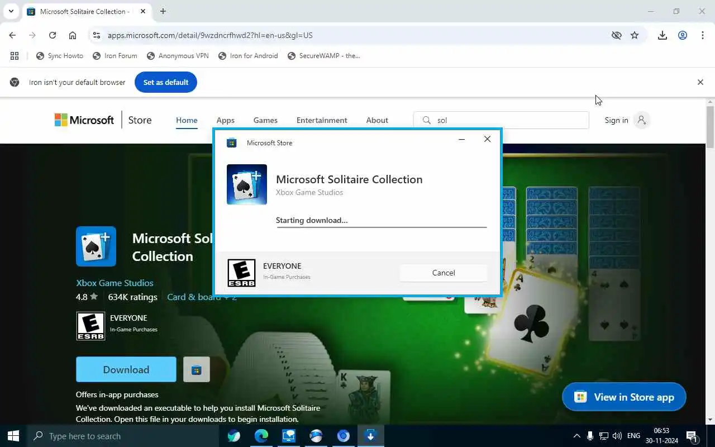Click the store search field

501,120
